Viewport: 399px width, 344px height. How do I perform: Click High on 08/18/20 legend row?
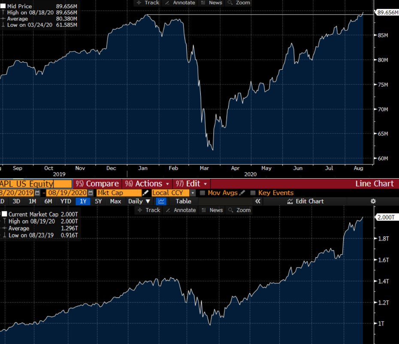(x=39, y=12)
